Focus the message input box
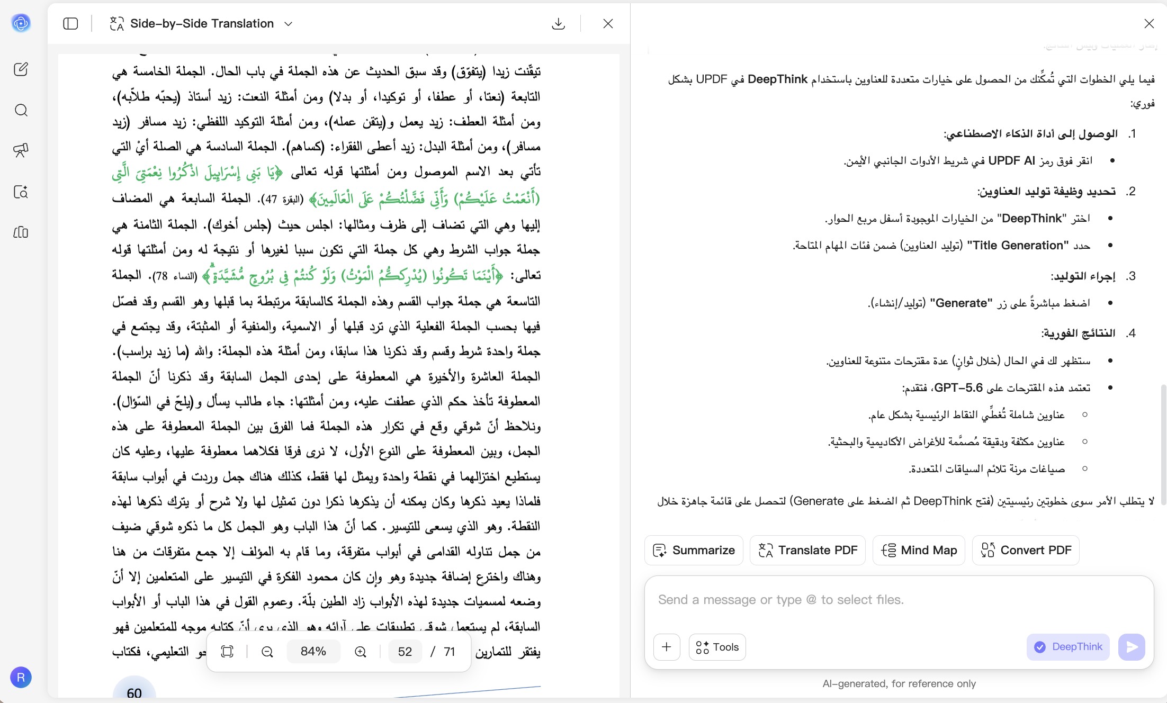Viewport: 1167px width, 703px height. (x=899, y=600)
